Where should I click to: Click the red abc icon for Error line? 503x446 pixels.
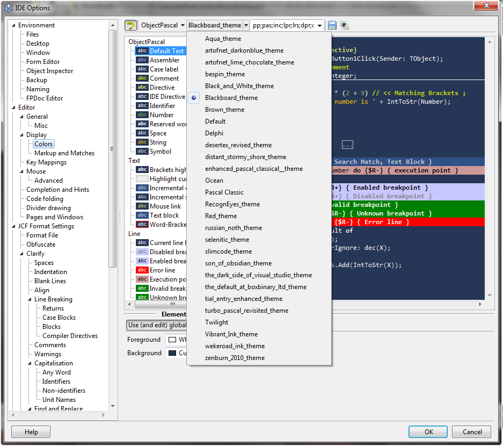click(x=142, y=270)
